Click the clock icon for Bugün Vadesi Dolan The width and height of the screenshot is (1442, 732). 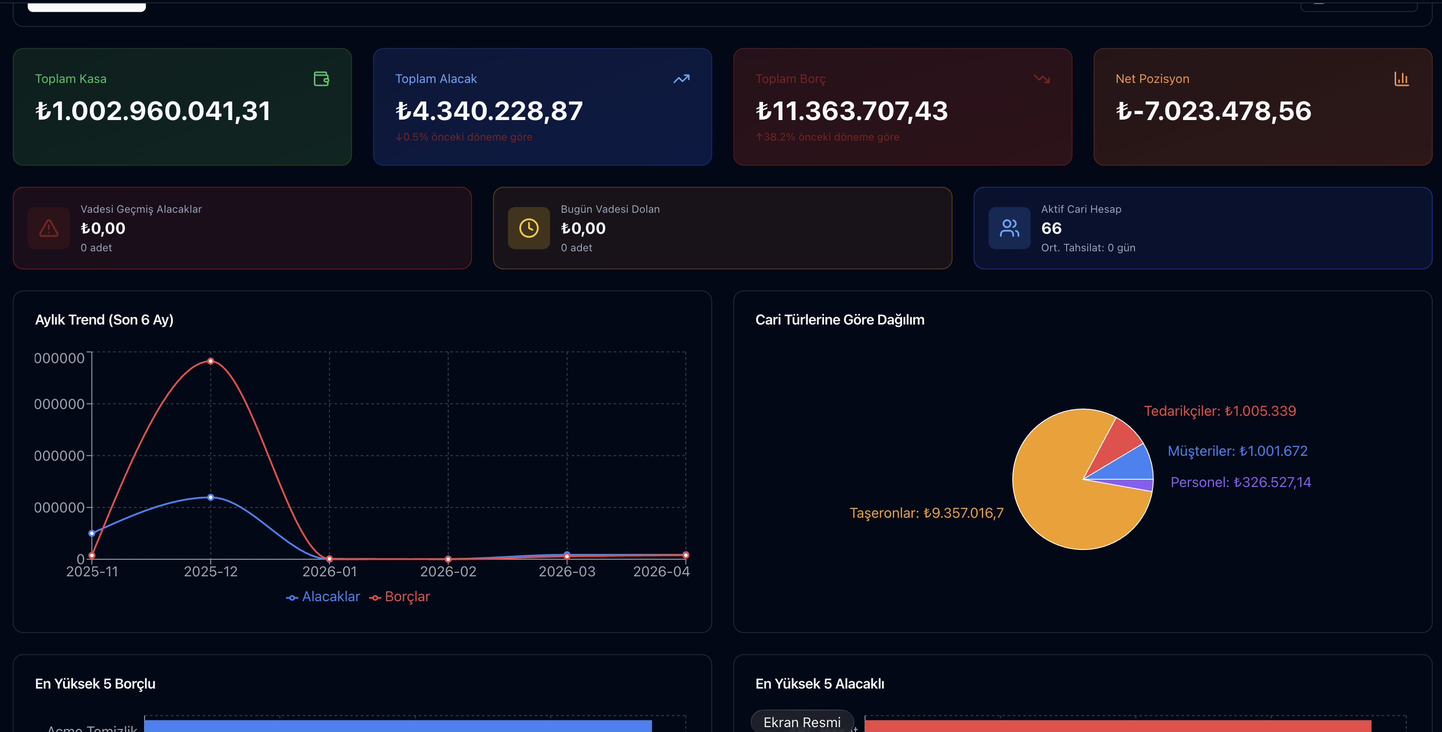pos(529,228)
